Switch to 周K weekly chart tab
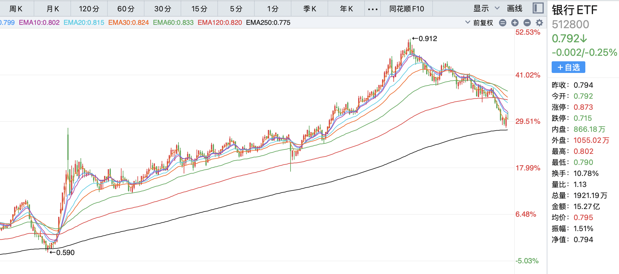Image resolution: width=619 pixels, height=274 pixels. coord(16,9)
